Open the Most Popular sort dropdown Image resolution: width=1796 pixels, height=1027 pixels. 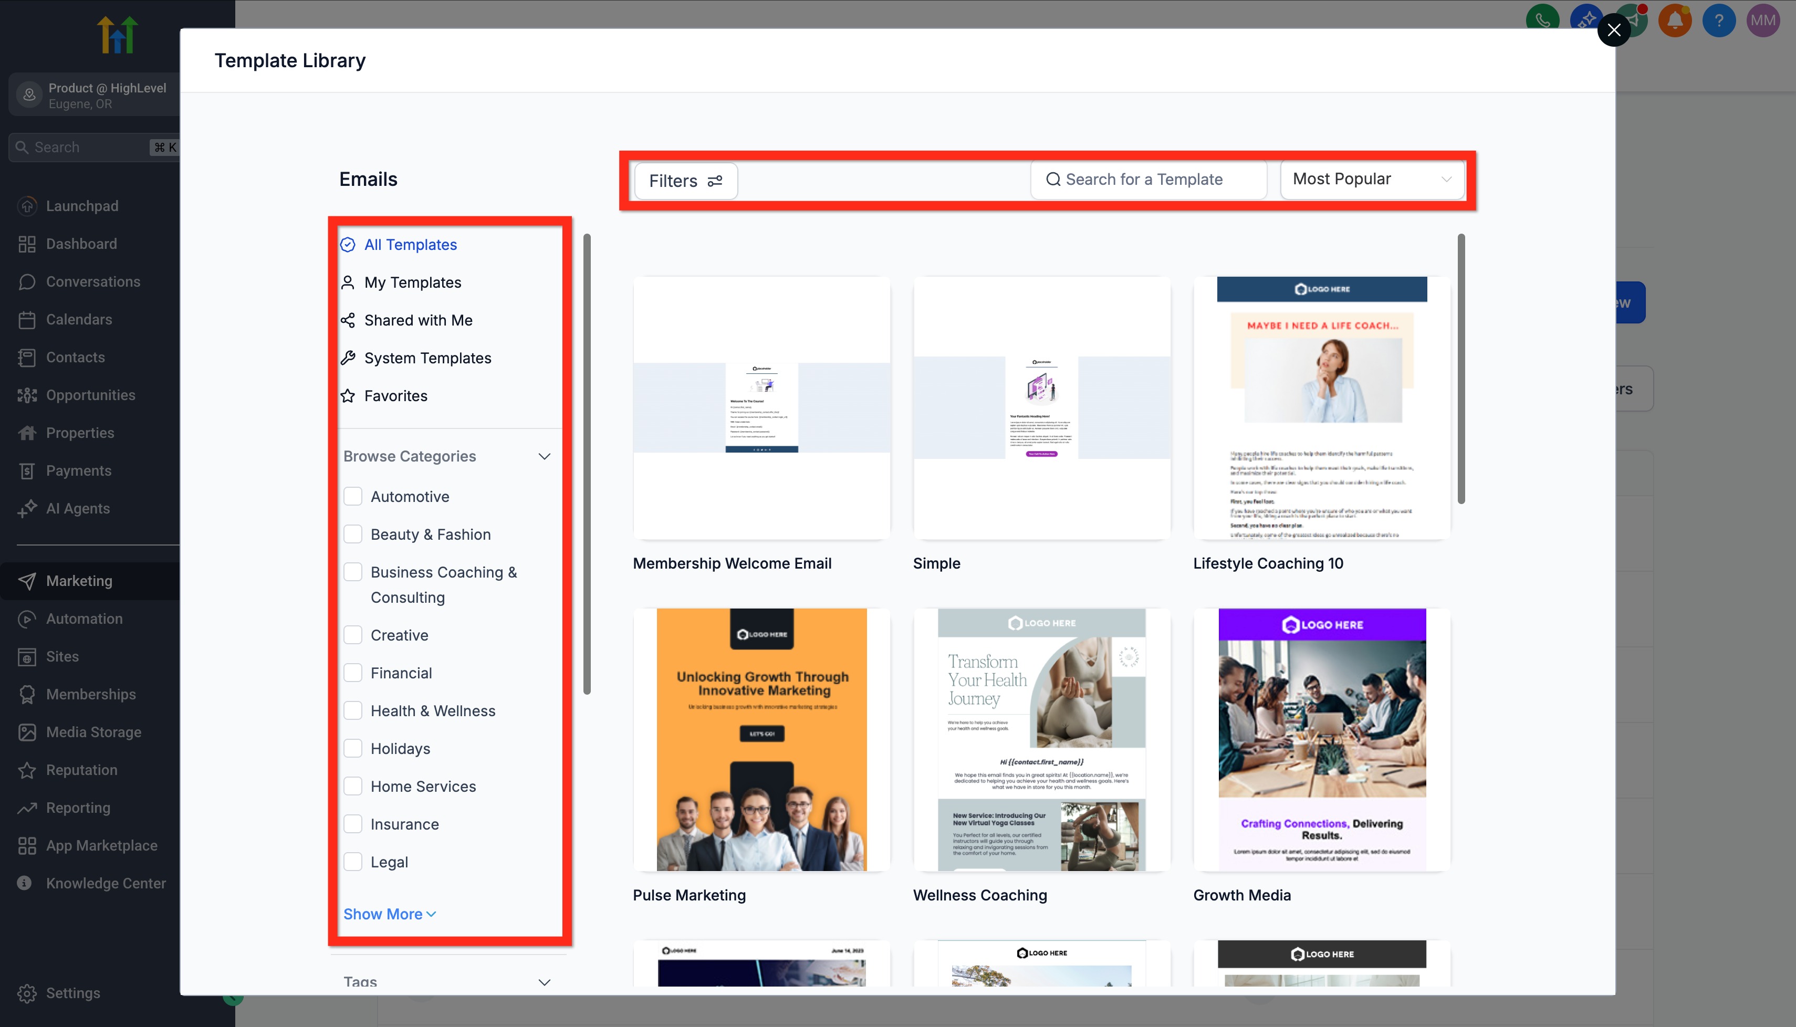coord(1371,179)
